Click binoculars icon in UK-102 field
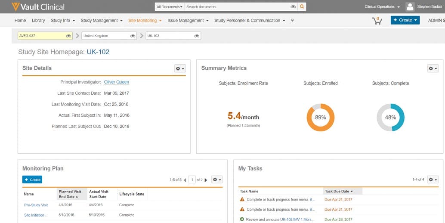The image size is (445, 223). point(197,36)
